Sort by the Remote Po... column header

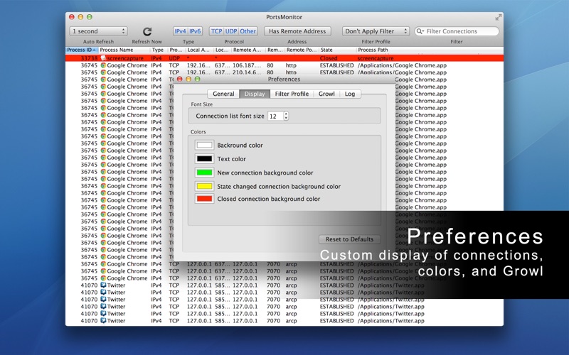tap(302, 50)
